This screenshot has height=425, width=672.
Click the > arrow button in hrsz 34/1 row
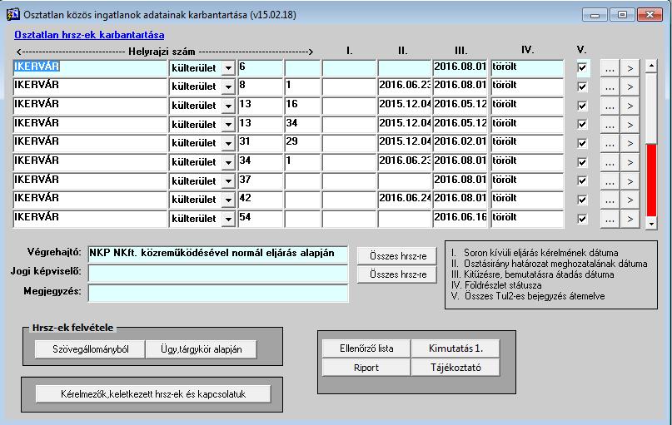coord(630,162)
